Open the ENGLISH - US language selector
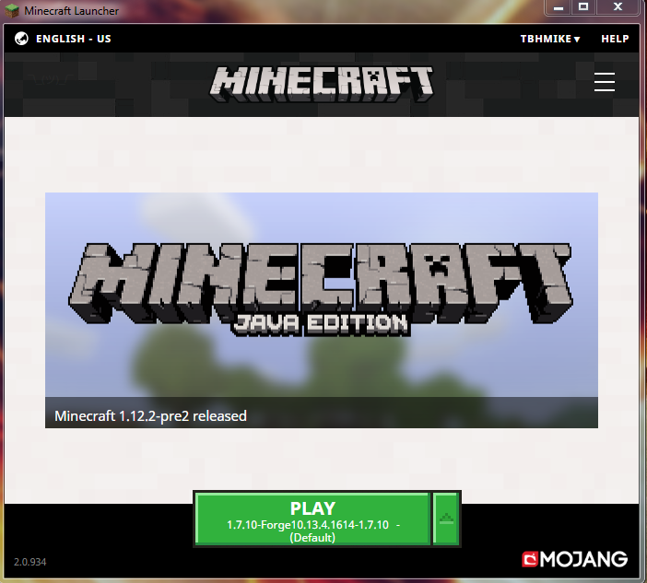Viewport: 647px width, 583px height. [74, 39]
